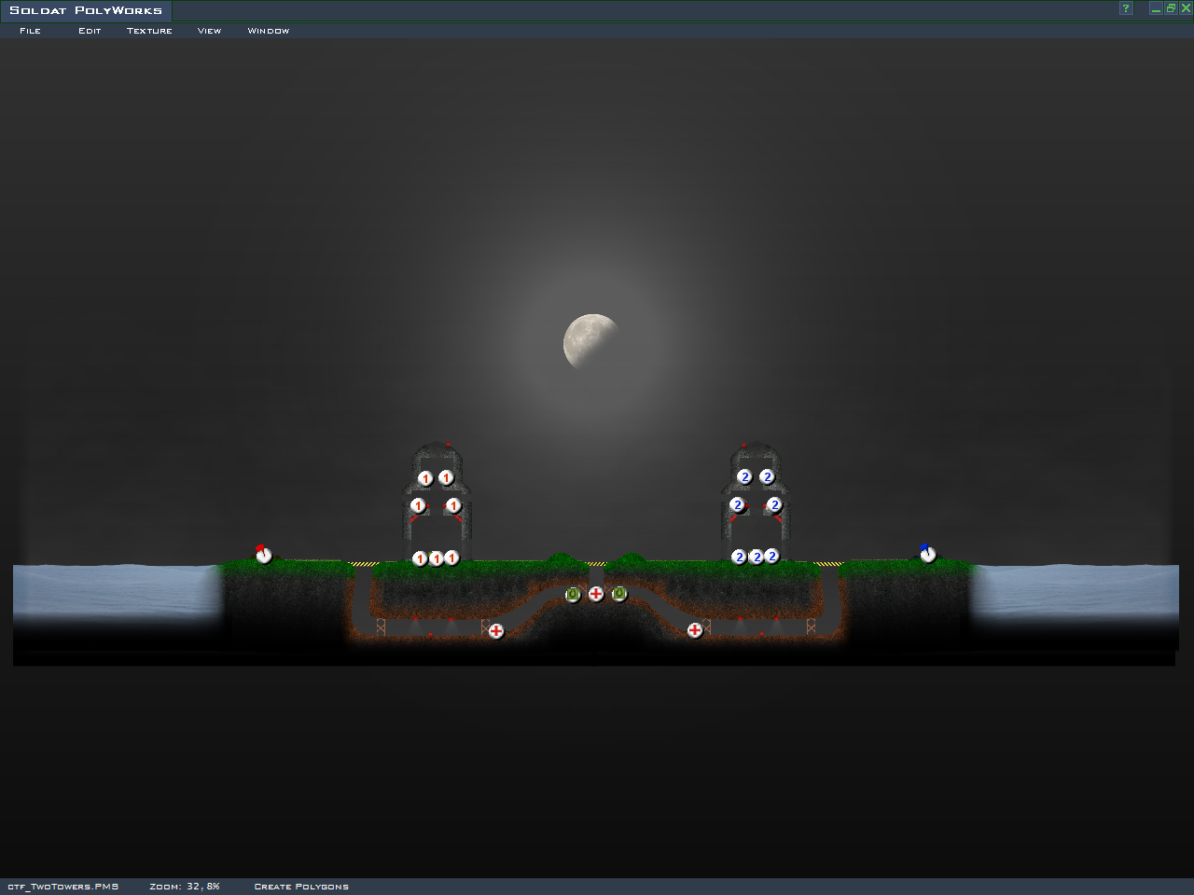The height and width of the screenshot is (895, 1194).
Task: Open the File menu
Action: point(30,31)
